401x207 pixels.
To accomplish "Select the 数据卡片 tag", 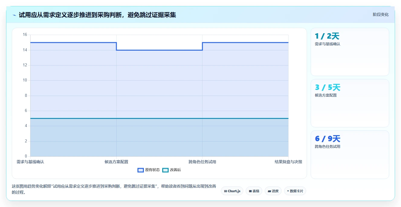I will coord(295,191).
